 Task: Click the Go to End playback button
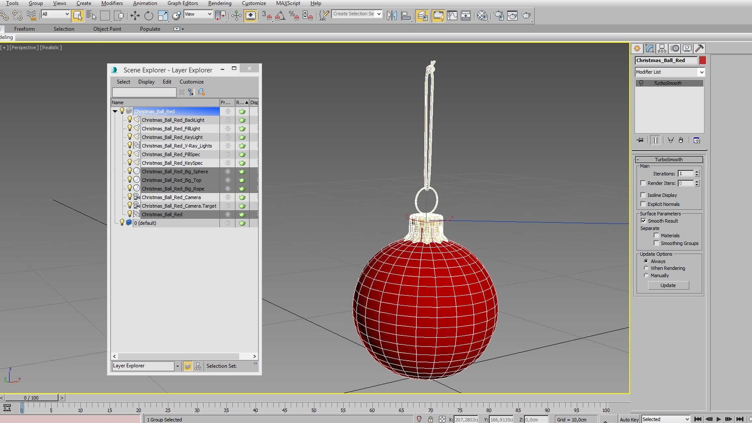739,419
